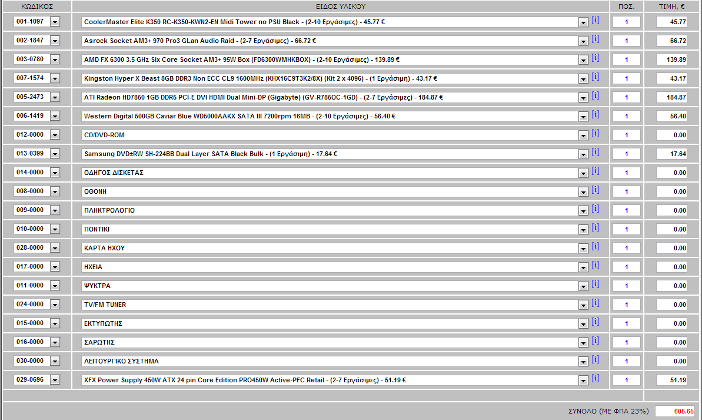Click quantity field in ΕΚΤΥΠΩΤΗΣ row

pyautogui.click(x=626, y=323)
